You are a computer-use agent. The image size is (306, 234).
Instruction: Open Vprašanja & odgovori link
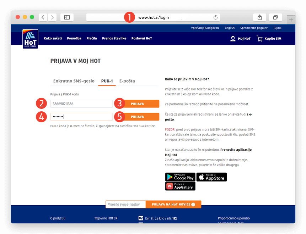click(205, 28)
